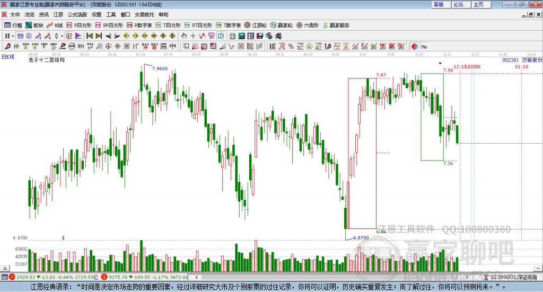Select the zigzag V line tool

click(x=232, y=46)
